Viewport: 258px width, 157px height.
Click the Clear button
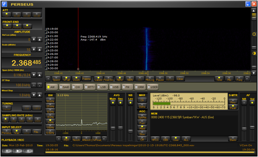tap(180, 79)
